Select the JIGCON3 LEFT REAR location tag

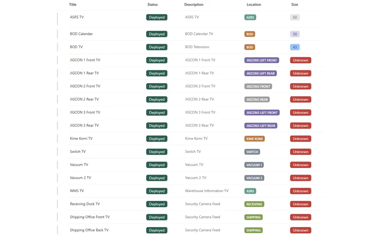pos(261,126)
